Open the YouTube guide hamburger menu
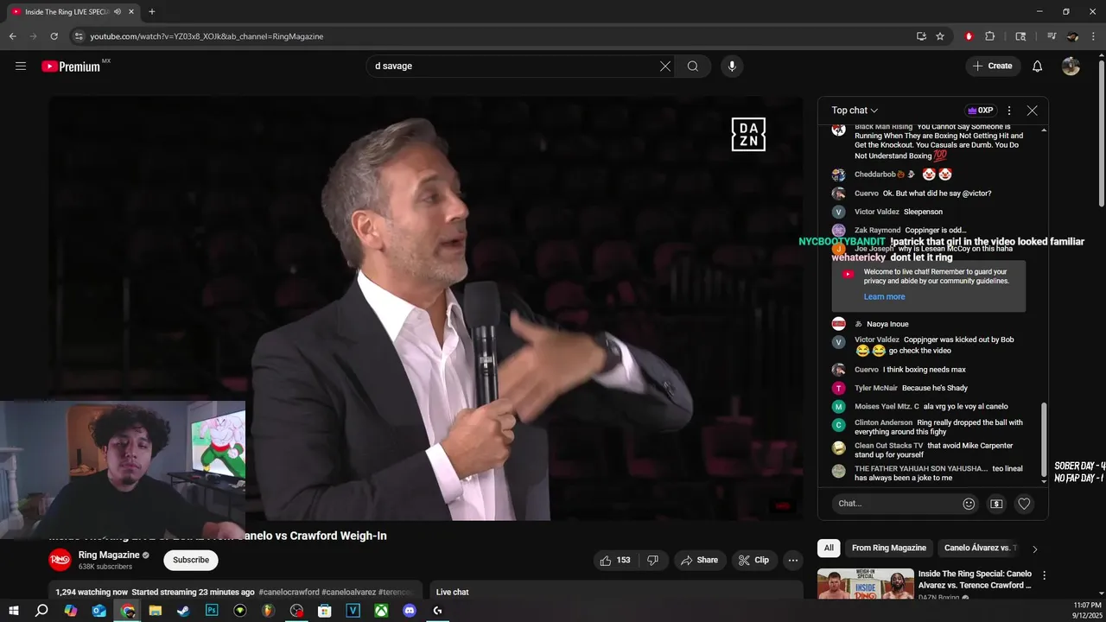Viewport: 1106px width, 622px height. pos(21,66)
